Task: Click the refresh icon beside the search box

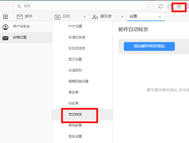Action: 160,6
